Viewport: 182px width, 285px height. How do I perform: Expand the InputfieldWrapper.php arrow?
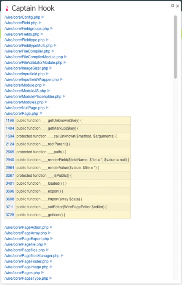[61, 79]
